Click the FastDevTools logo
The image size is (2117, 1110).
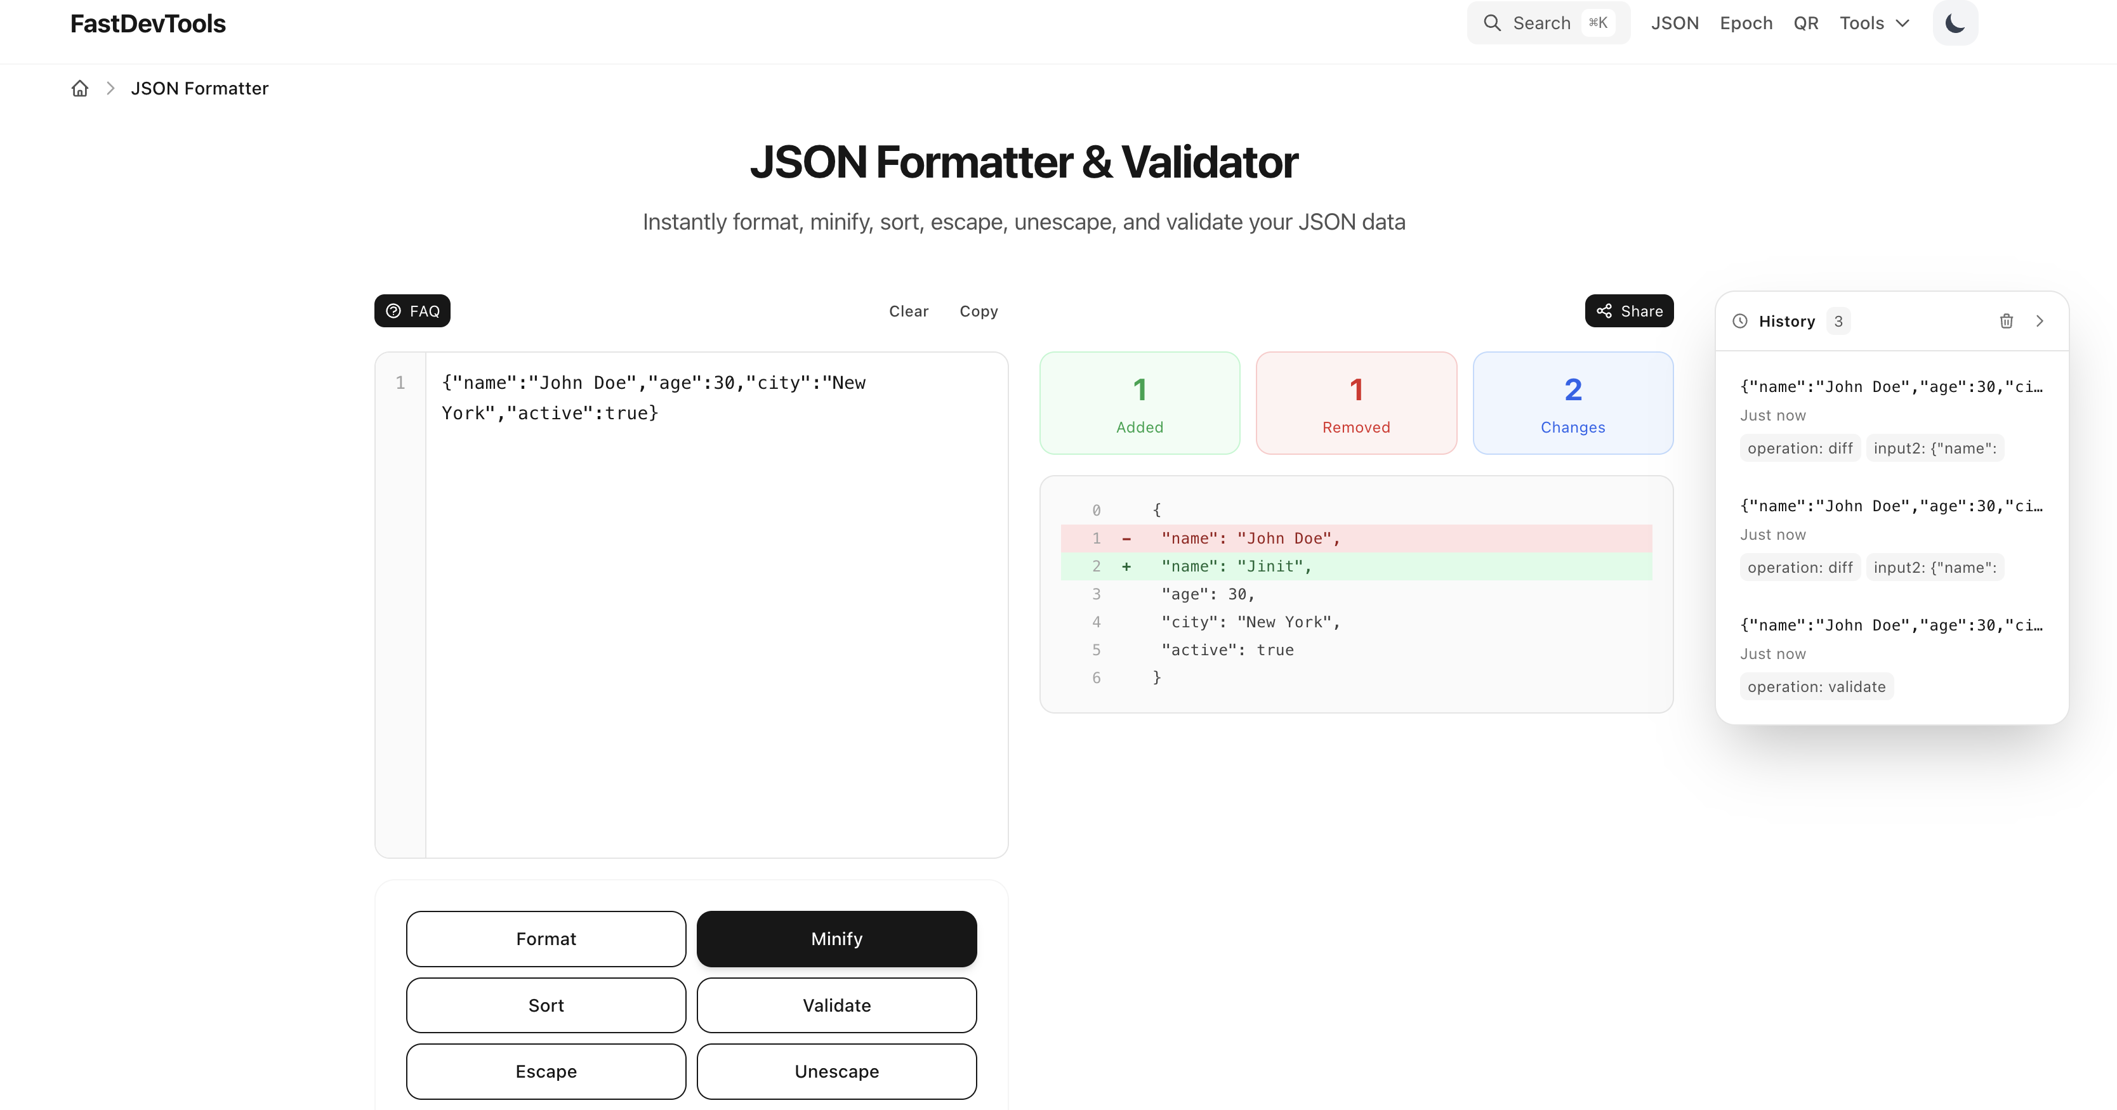point(148,23)
